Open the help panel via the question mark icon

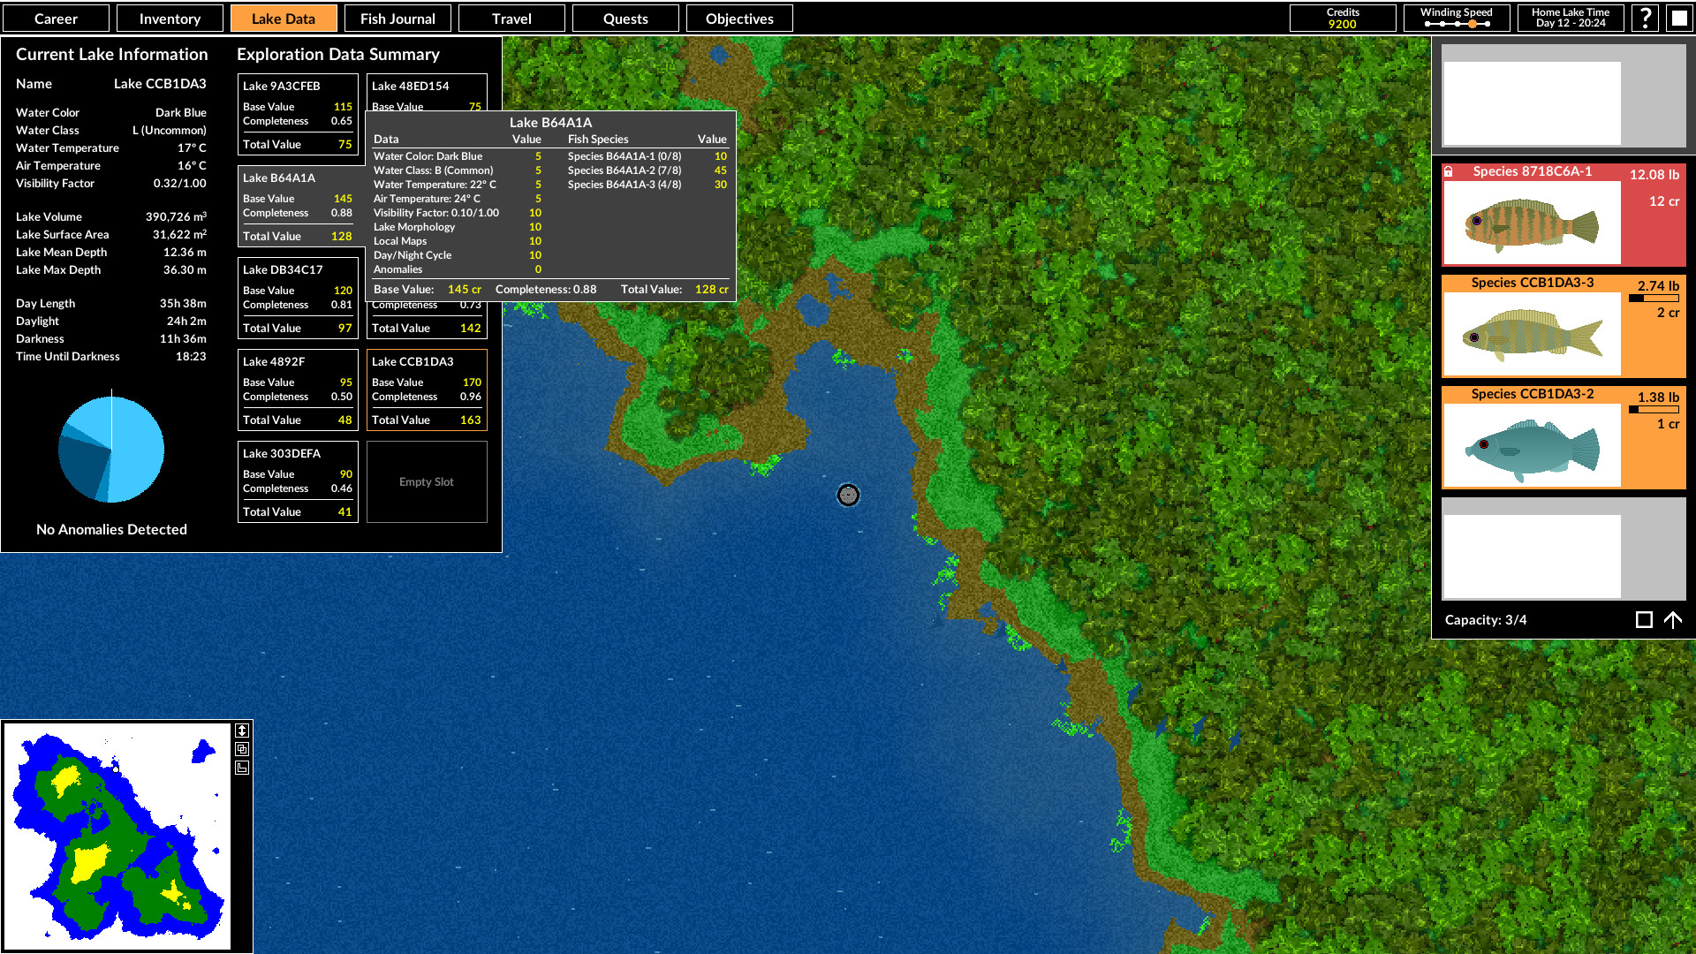(x=1645, y=18)
